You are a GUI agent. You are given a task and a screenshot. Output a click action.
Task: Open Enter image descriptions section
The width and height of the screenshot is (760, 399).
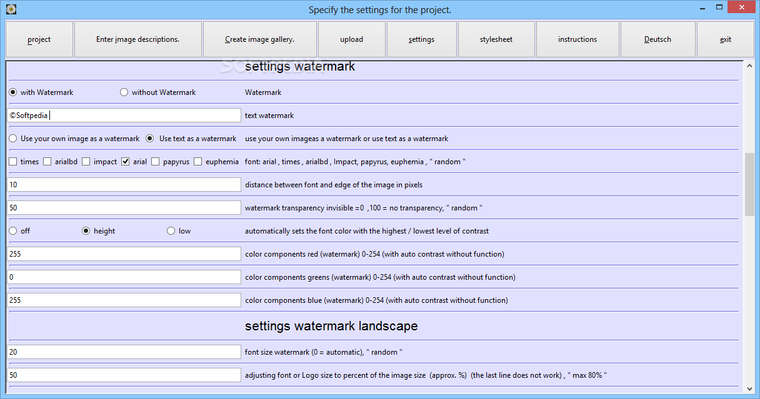click(138, 39)
